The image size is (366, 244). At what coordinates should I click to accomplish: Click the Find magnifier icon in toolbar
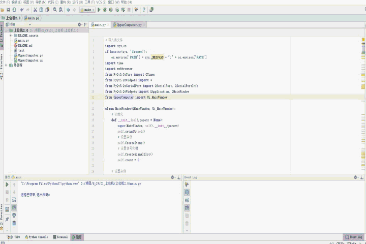click(x=55, y=10)
